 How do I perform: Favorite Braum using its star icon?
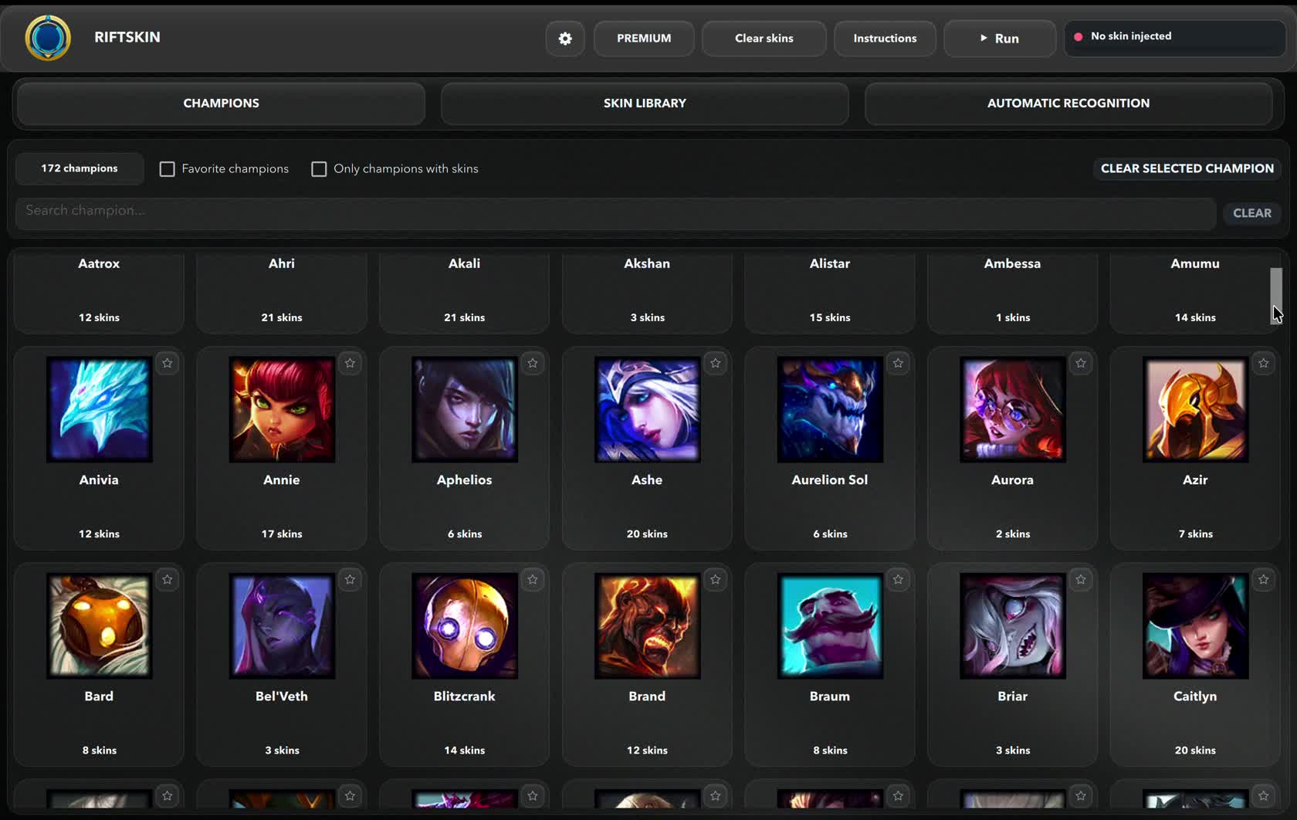point(898,580)
